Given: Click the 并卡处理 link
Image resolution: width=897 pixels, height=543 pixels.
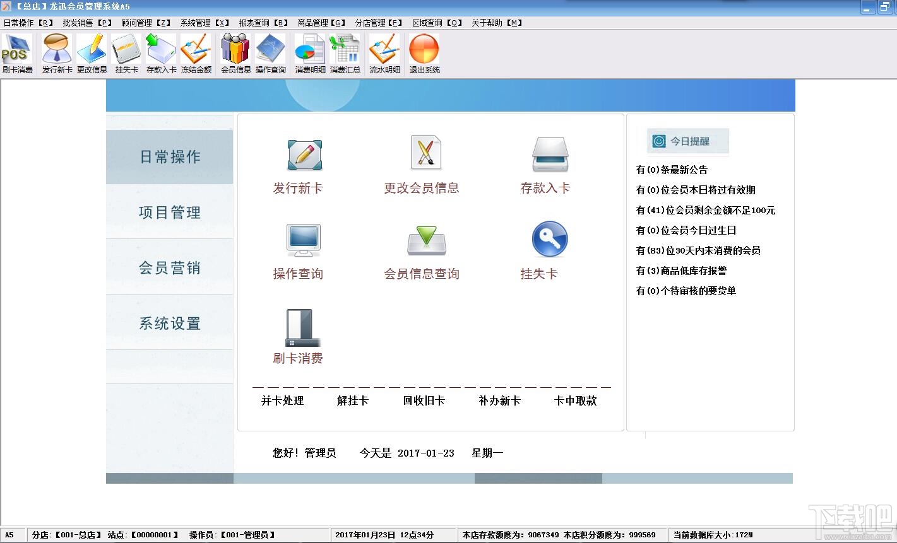Looking at the screenshot, I should coord(283,400).
